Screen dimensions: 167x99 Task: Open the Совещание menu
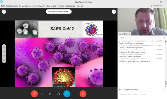[x=70, y=6]
